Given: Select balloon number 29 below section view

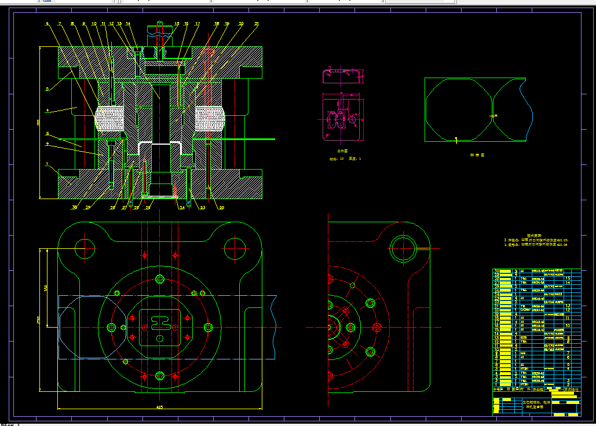Looking at the screenshot, I should (88, 207).
